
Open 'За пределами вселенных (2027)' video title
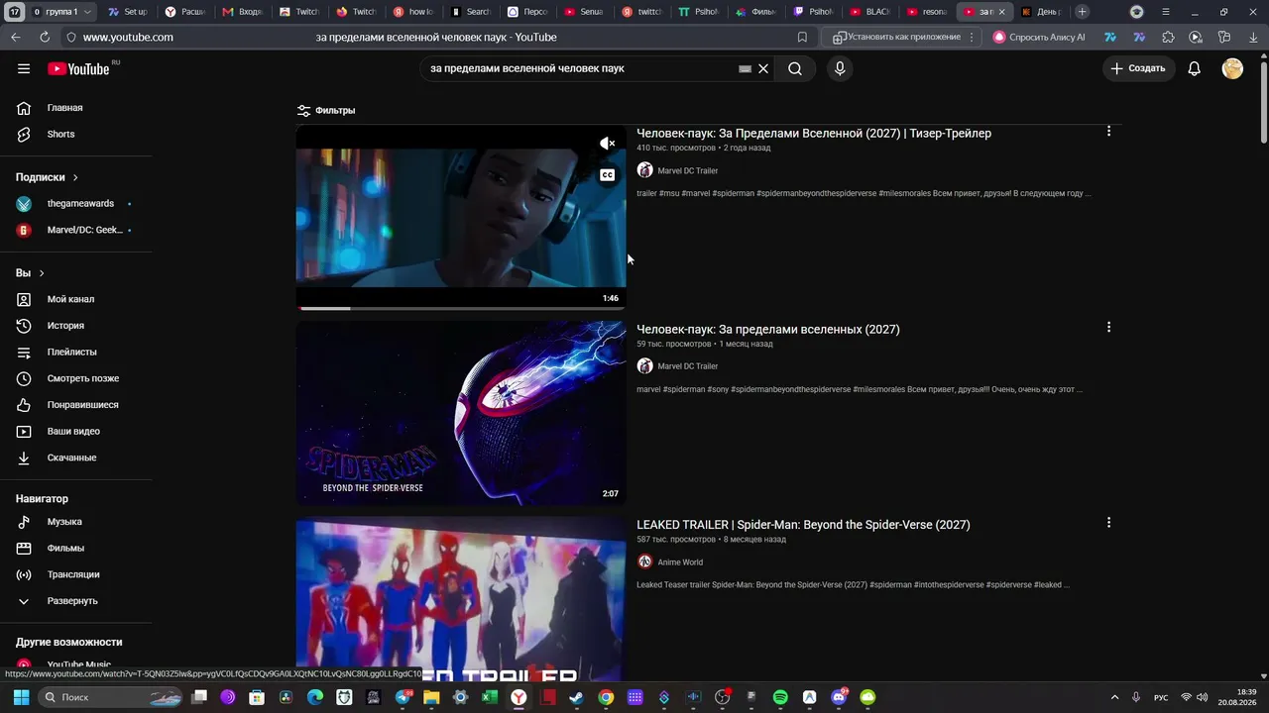click(768, 330)
